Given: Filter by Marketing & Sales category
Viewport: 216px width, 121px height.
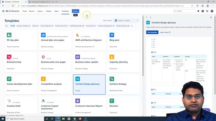Looking at the screenshot, I should click(77, 26).
